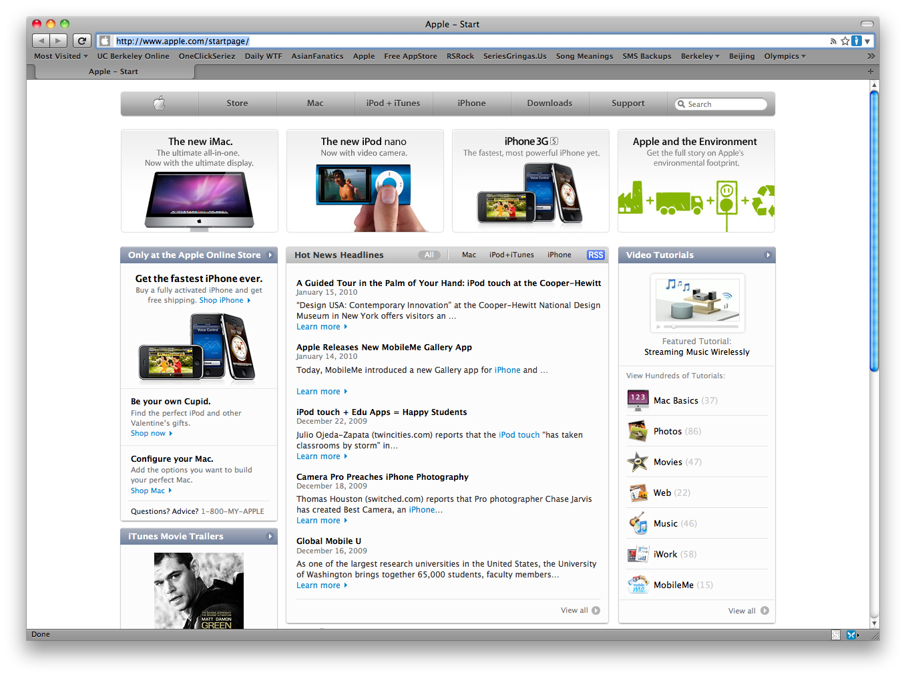
Task: Toggle the All filter in Hot News Headlines
Action: 429,255
